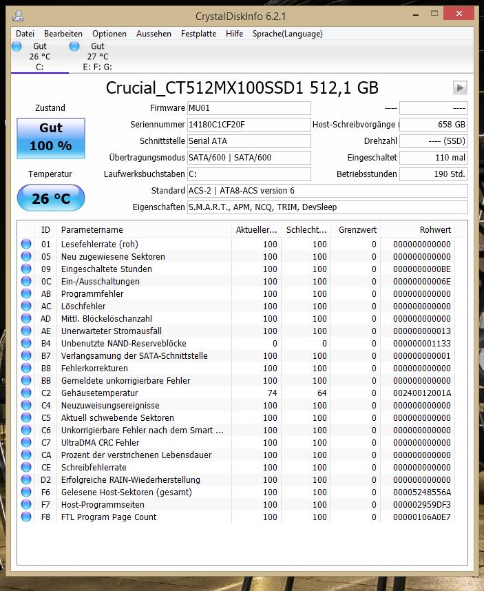The image size is (484, 591).
Task: Click status orb for Gehäusetemperatur
Action: tap(26, 393)
